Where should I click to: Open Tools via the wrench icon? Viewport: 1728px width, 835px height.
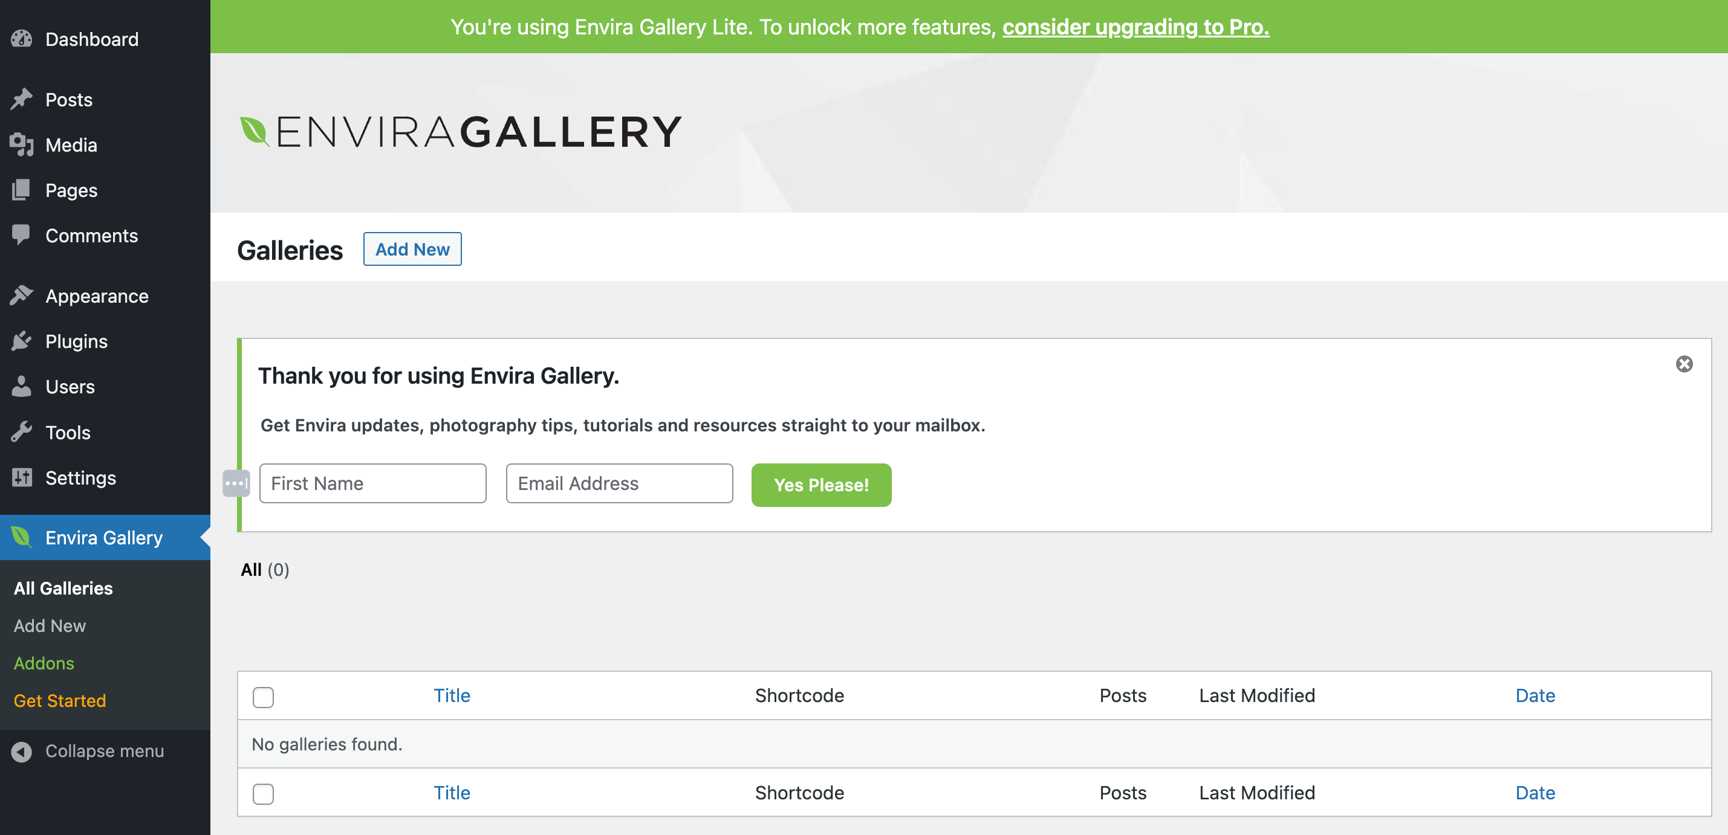tap(22, 432)
